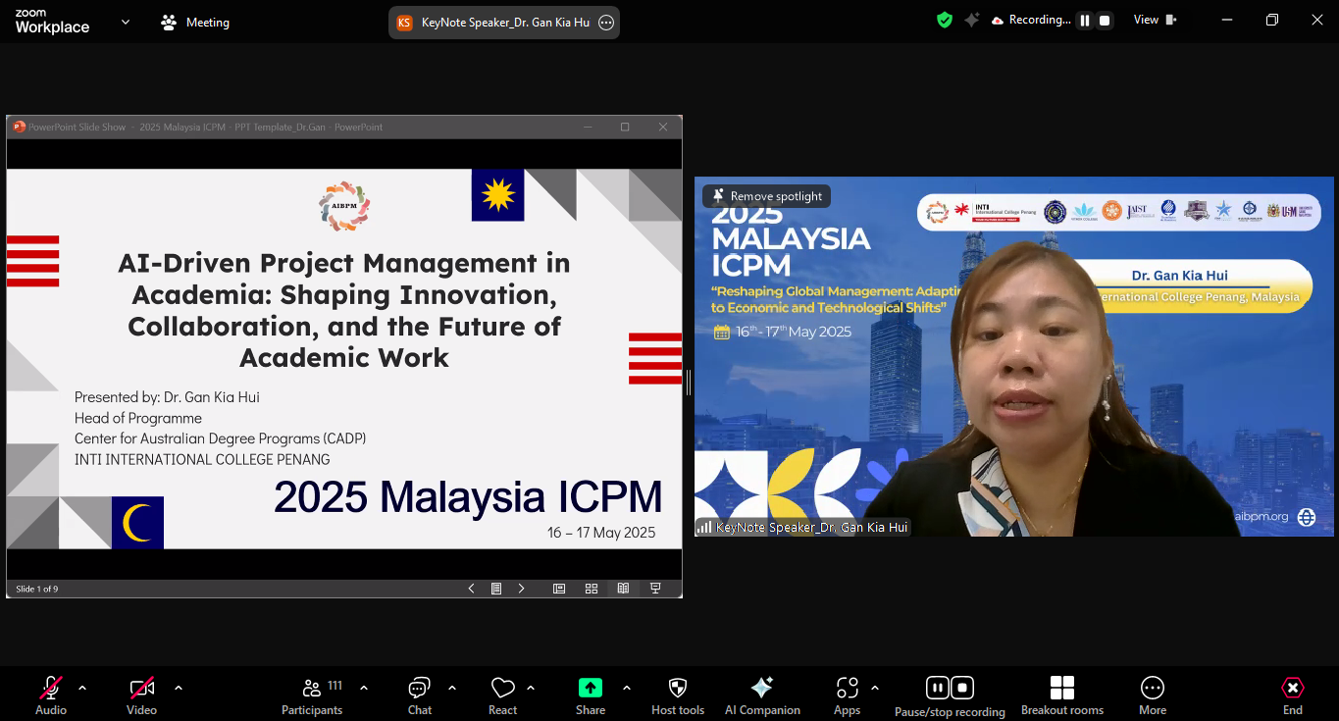Select the Meeting tab
The height and width of the screenshot is (721, 1339).
coord(195,22)
